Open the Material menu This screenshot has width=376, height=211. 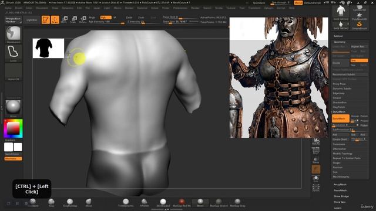(x=142, y=8)
